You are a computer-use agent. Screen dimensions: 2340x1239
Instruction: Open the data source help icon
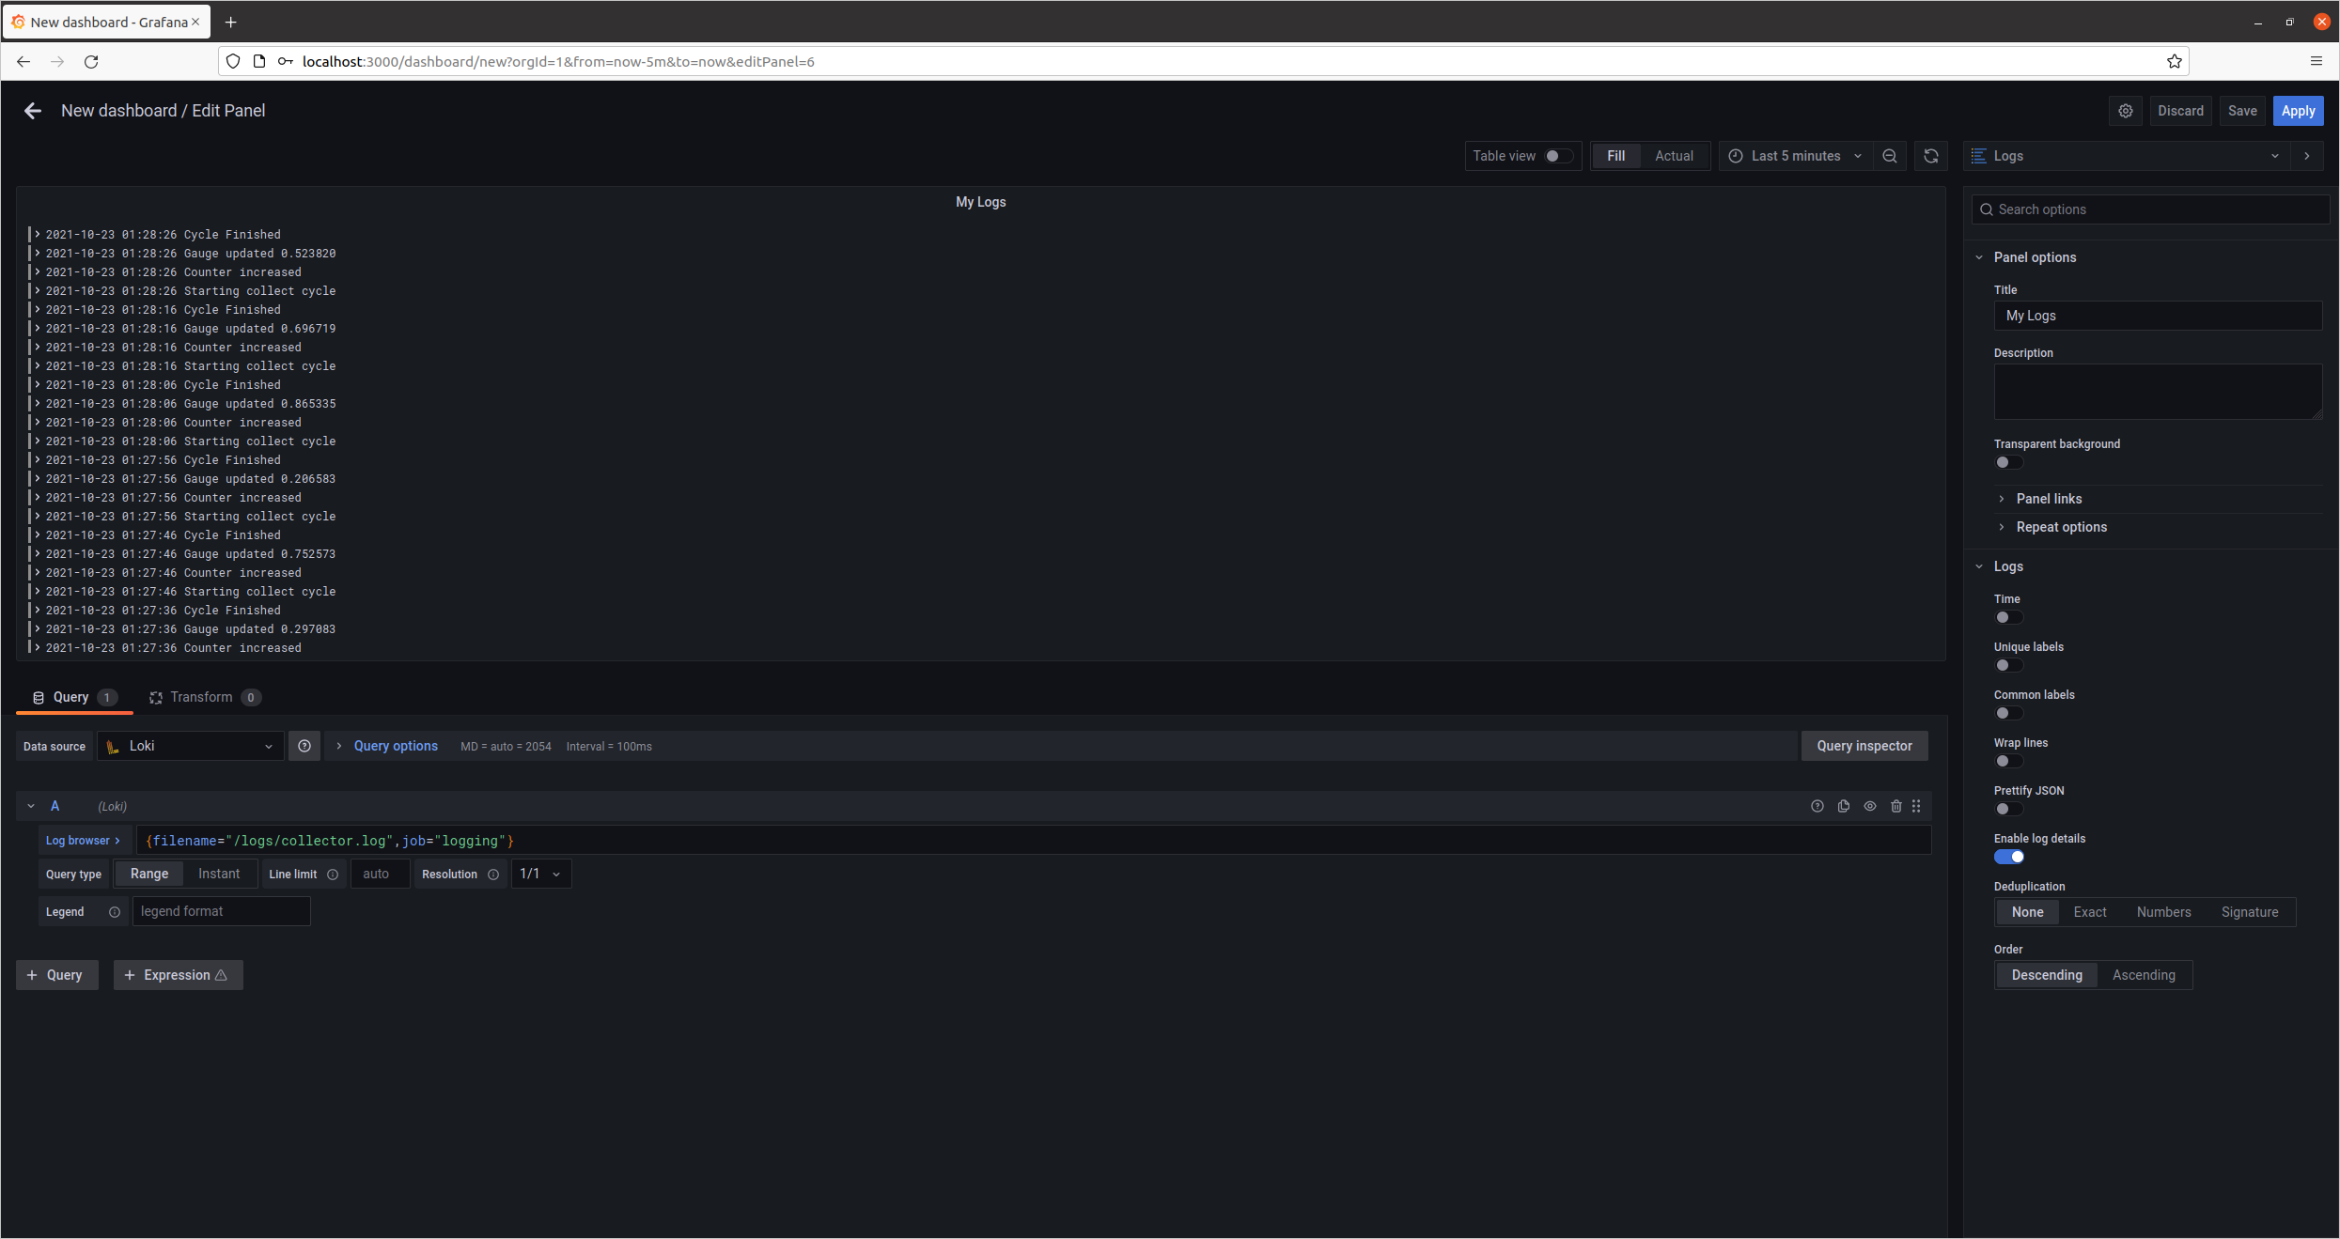(x=304, y=746)
